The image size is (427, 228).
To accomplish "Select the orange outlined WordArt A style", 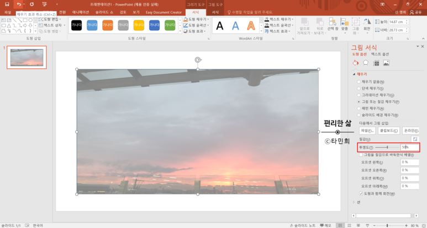I will point(251,26).
